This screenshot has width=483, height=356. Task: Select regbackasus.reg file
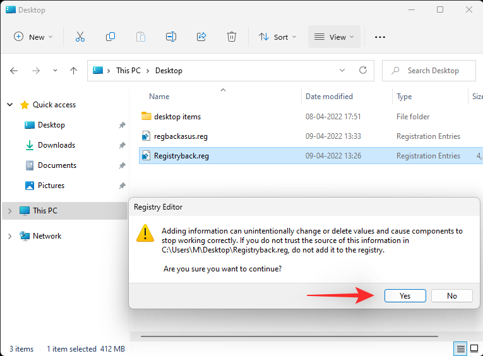(x=181, y=136)
